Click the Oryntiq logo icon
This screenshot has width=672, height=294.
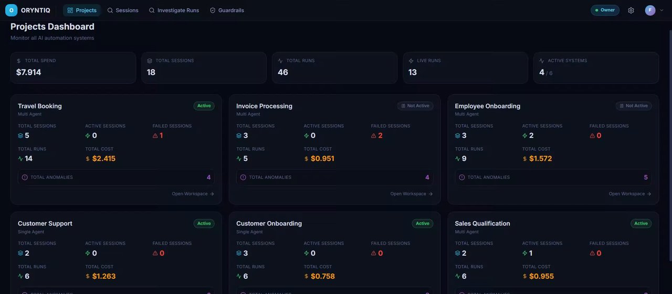point(11,10)
